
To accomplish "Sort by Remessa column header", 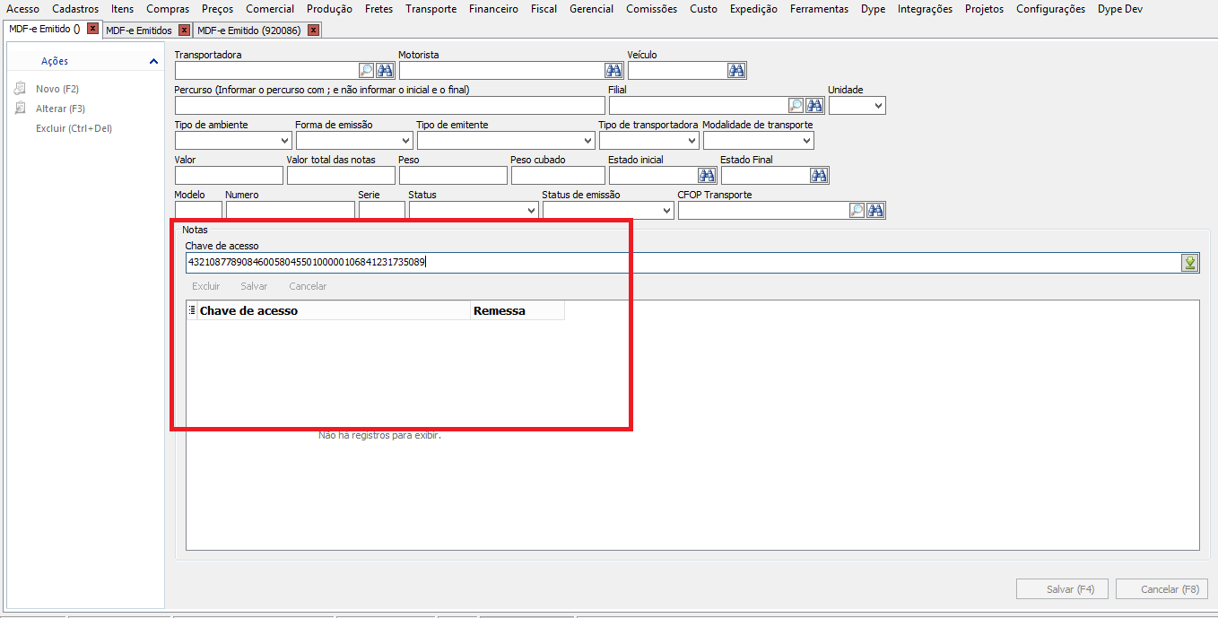I will point(518,310).
